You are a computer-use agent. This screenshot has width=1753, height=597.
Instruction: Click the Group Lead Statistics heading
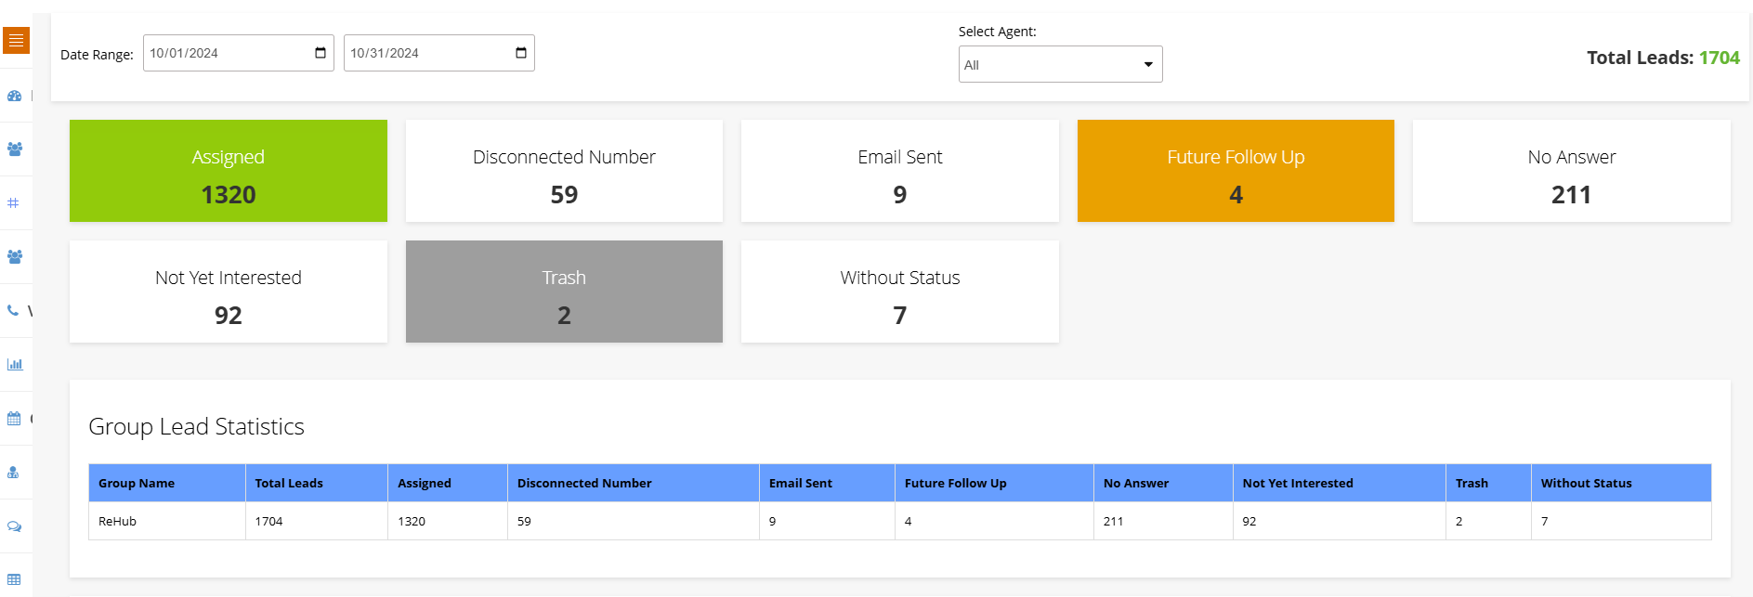196,426
